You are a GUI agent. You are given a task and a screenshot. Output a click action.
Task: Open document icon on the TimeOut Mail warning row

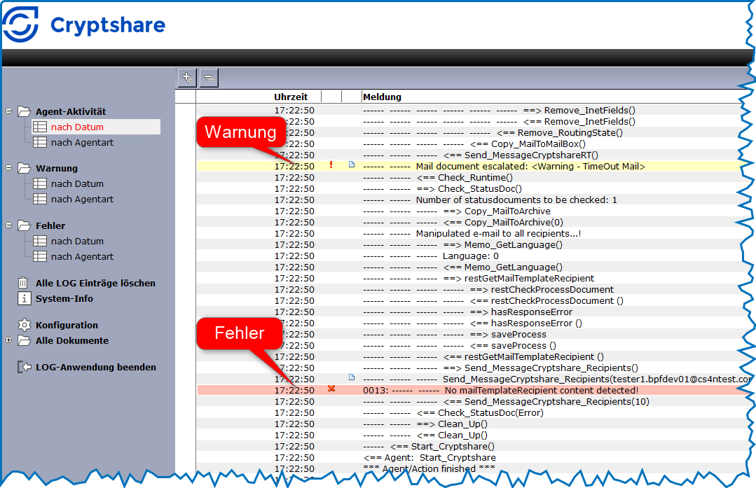point(352,165)
